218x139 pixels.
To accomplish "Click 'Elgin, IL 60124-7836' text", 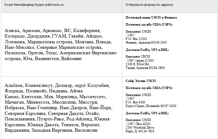I will pyautogui.click(x=140, y=131).
